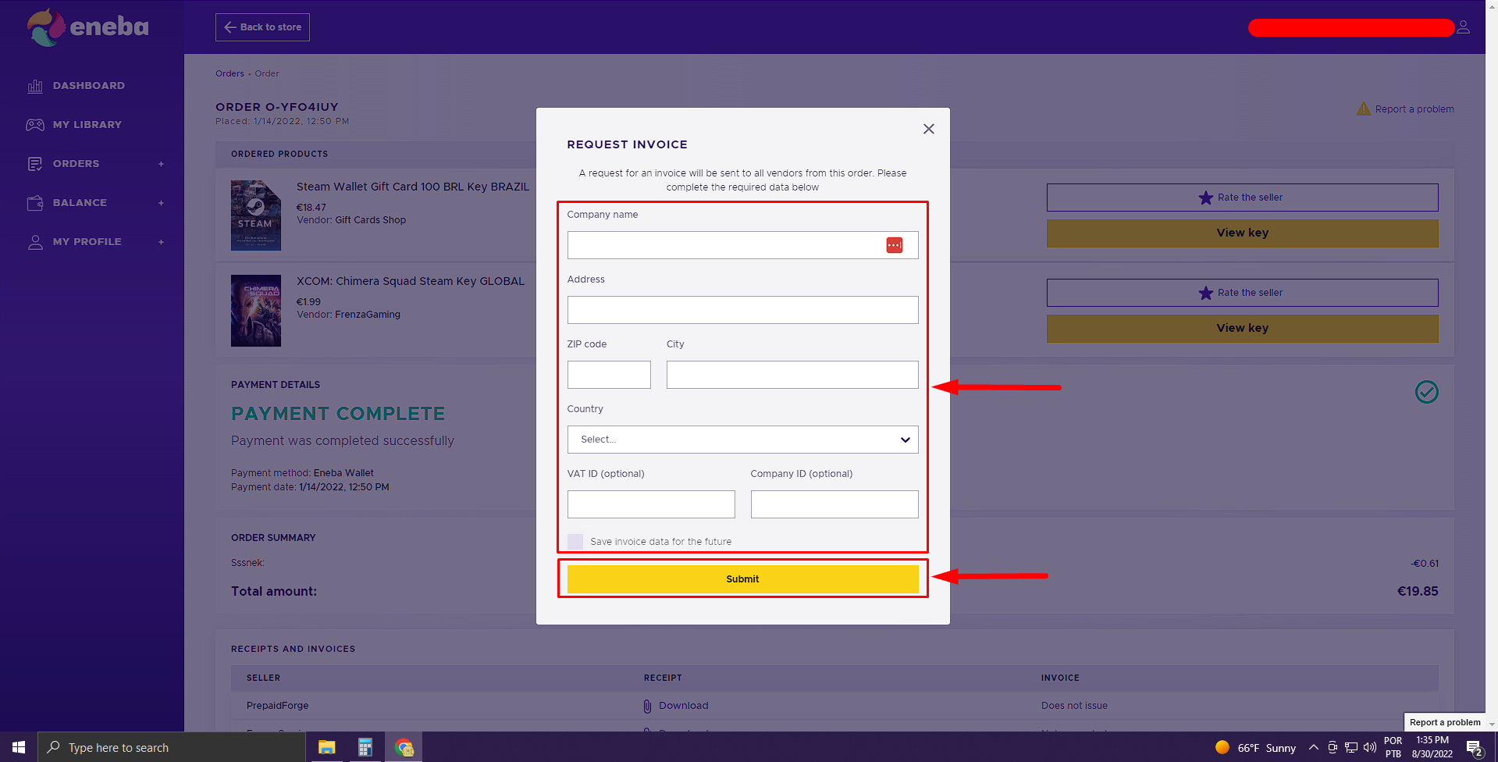
Task: Click the Orders breadcrumb link
Action: [x=230, y=73]
